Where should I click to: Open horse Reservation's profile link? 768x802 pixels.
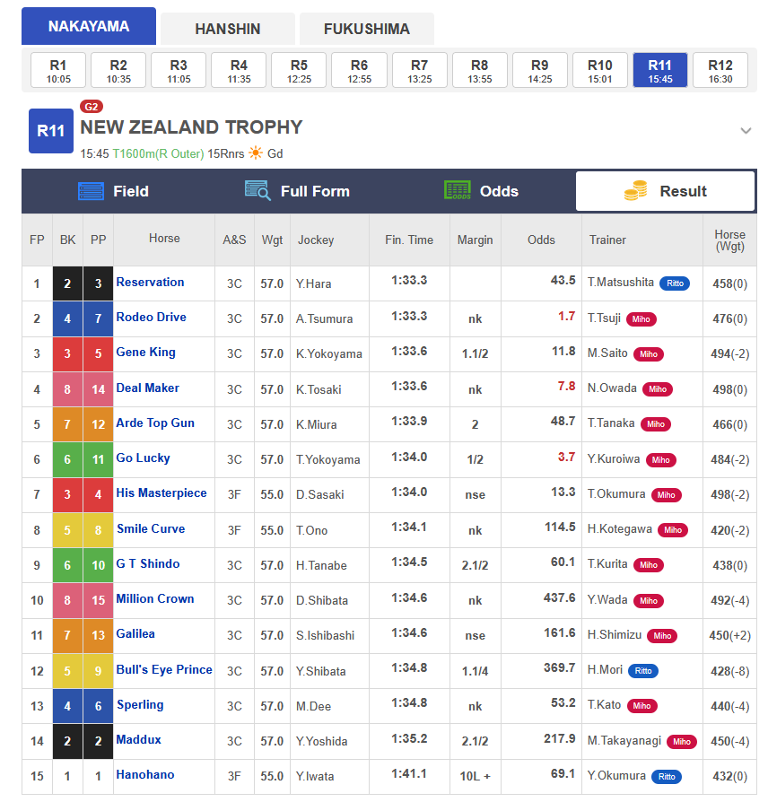pyautogui.click(x=150, y=283)
